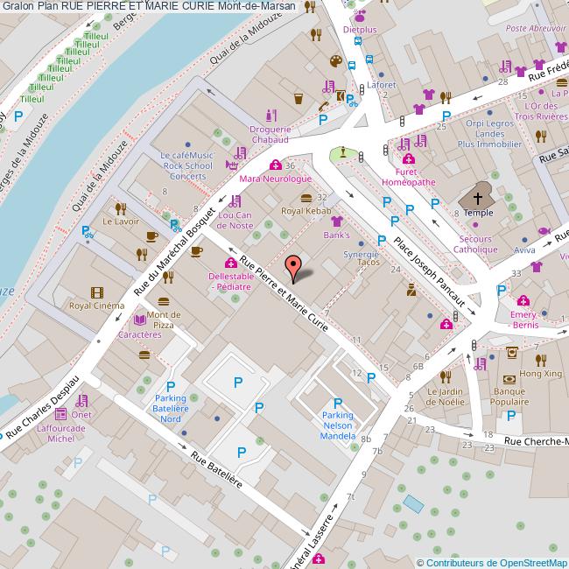The width and height of the screenshot is (569, 569).
Task: Click the Furet Homéopathe pharmacy icon
Action: tap(408, 158)
